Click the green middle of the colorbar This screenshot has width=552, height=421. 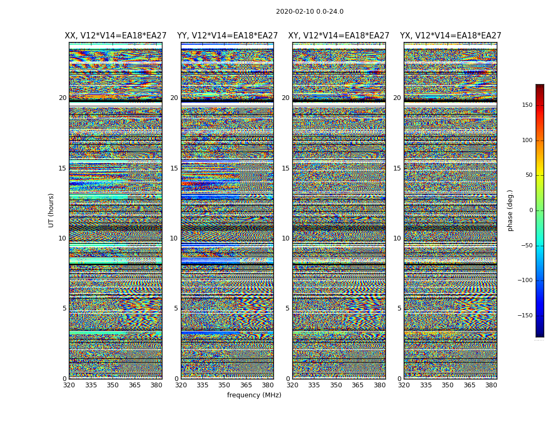pyautogui.click(x=539, y=210)
